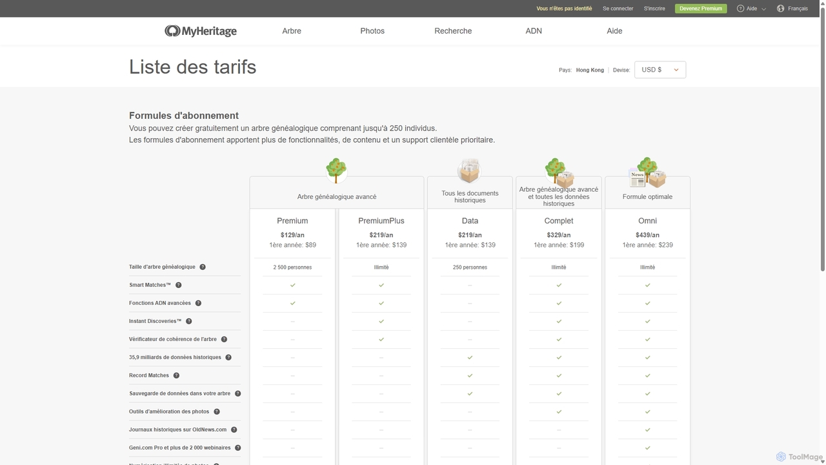Click the $129/an Premium price
This screenshot has height=465, width=826.
click(292, 235)
